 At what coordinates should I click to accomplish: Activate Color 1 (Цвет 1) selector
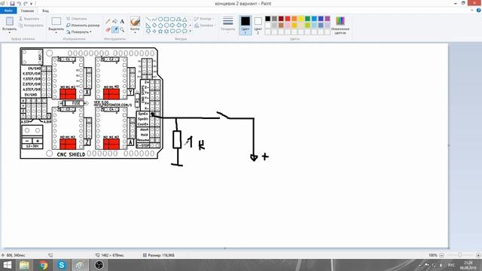click(246, 25)
